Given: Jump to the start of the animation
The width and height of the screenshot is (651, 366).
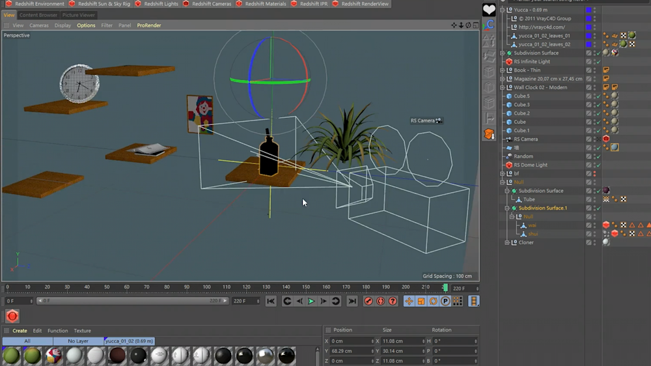Looking at the screenshot, I should click(271, 301).
